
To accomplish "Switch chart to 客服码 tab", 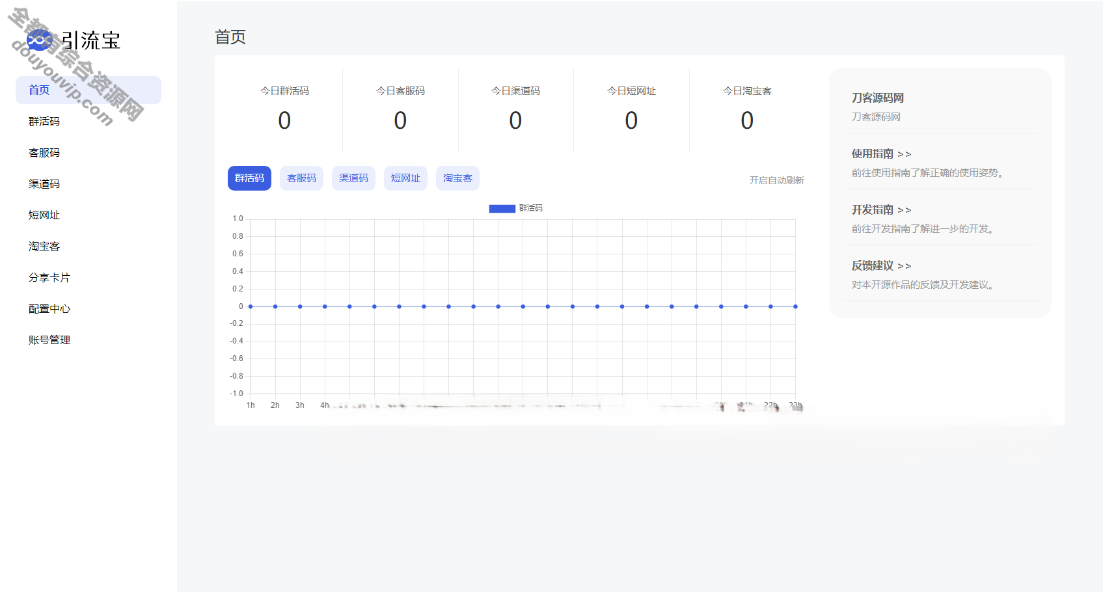I will point(301,178).
